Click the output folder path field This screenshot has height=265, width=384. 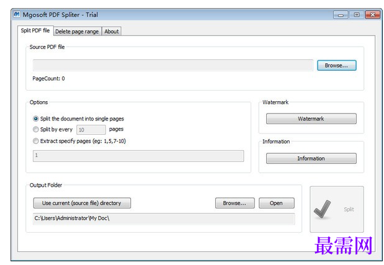(164, 218)
